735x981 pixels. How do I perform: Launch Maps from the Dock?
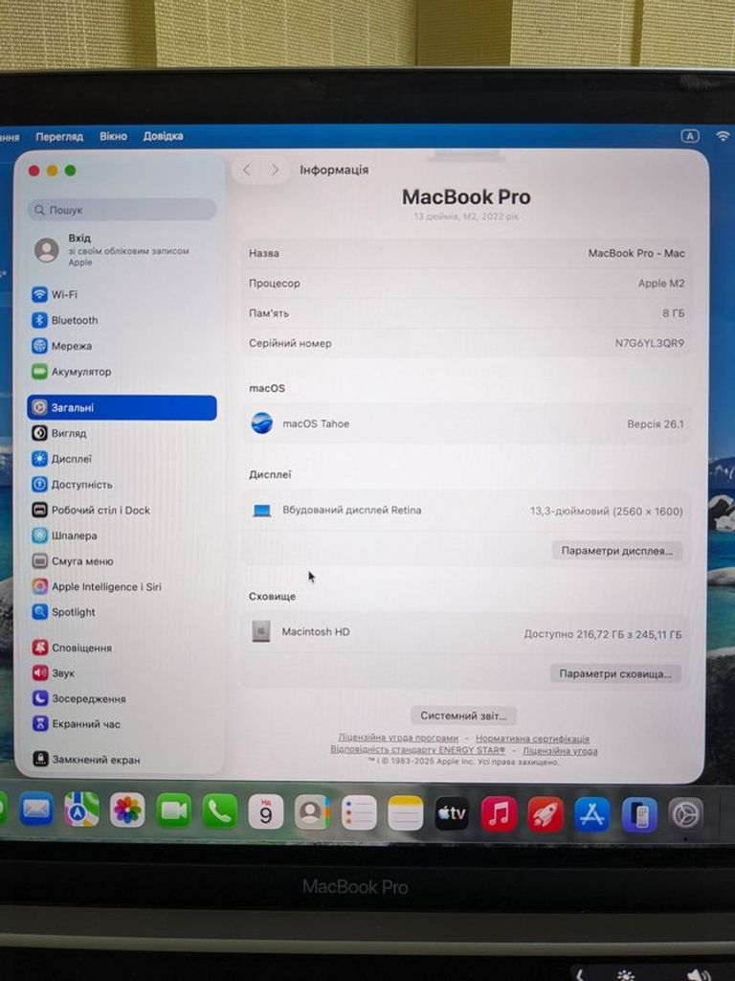[82, 810]
